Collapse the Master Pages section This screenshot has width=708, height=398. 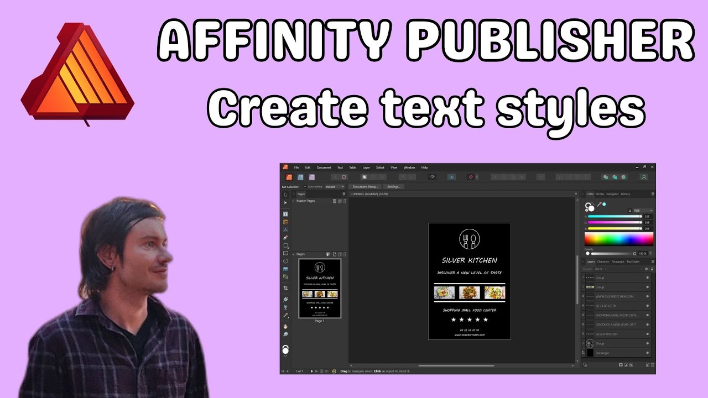click(x=294, y=201)
